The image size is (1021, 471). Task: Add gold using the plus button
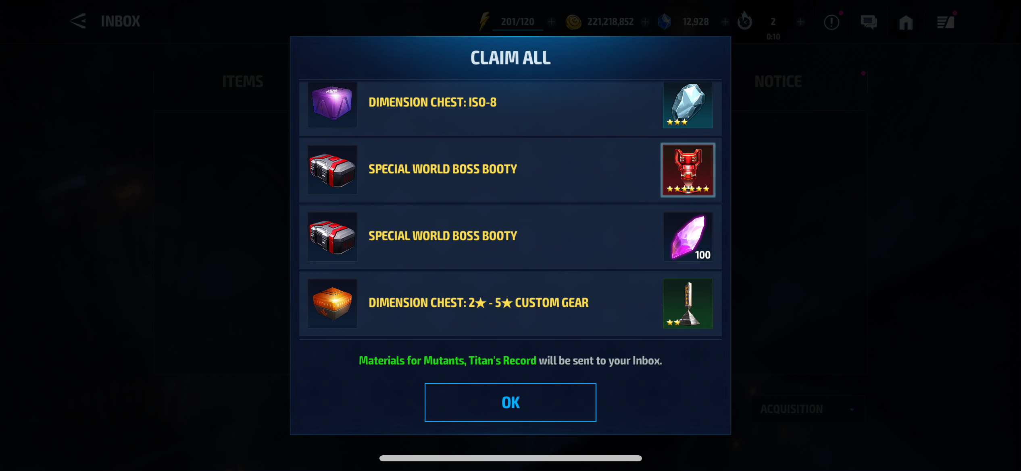point(645,22)
